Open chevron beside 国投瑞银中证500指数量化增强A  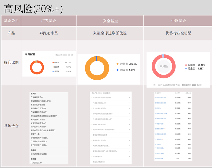point(129,130)
